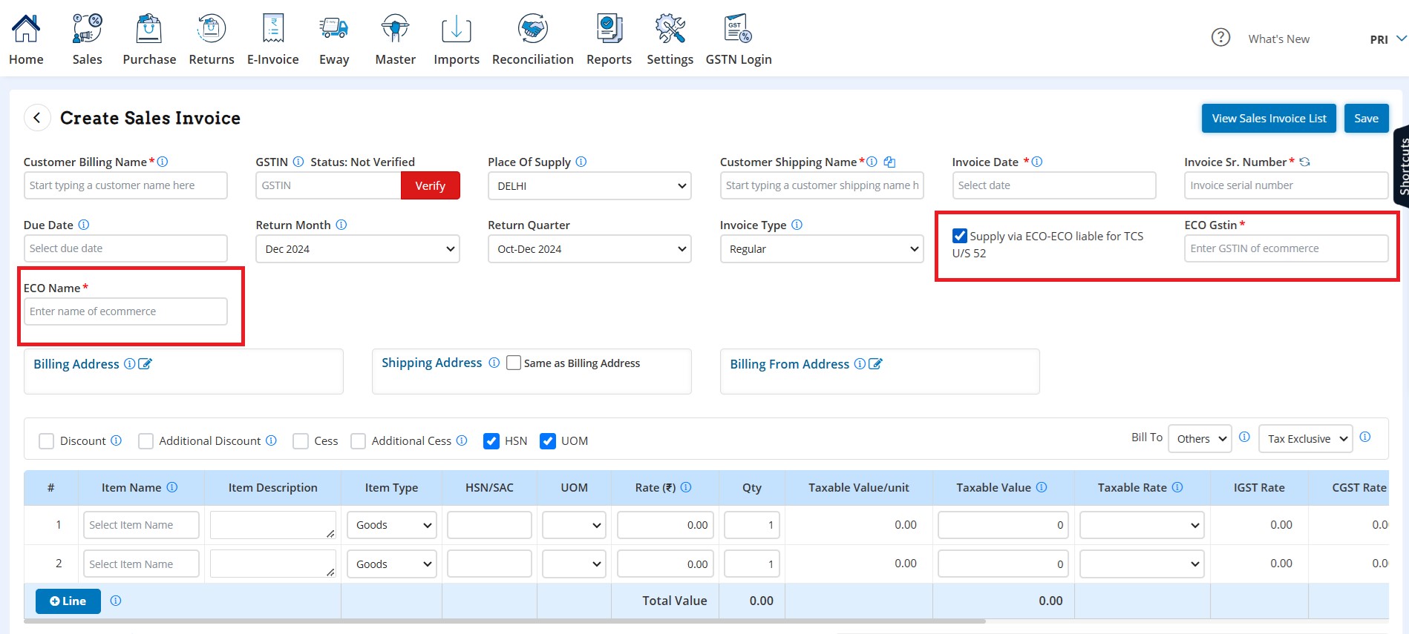Add a new Line to items table
This screenshot has width=1409, height=634.
point(68,601)
